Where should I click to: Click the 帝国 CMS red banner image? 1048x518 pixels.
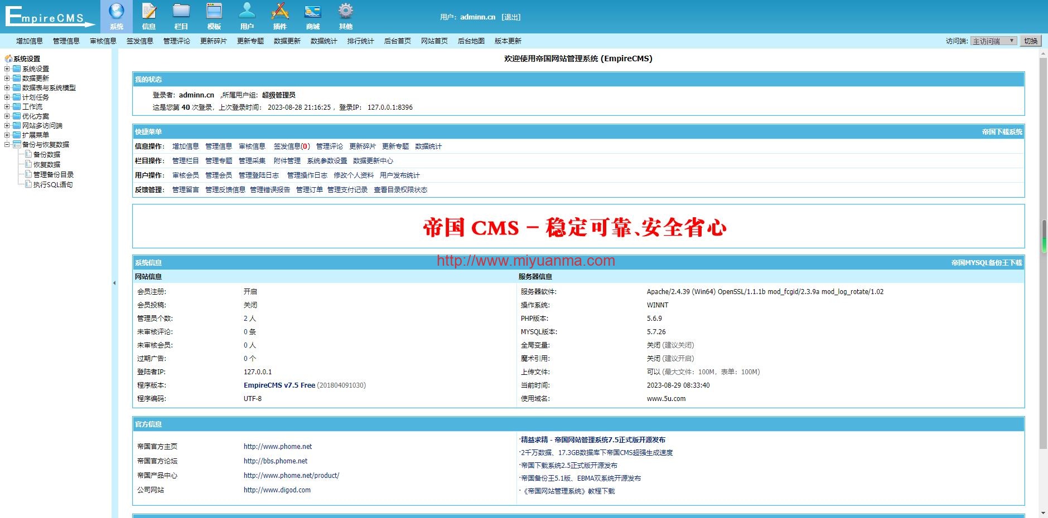575,227
